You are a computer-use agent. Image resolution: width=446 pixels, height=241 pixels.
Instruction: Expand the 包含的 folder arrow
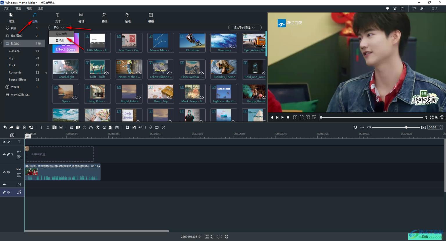(2, 43)
